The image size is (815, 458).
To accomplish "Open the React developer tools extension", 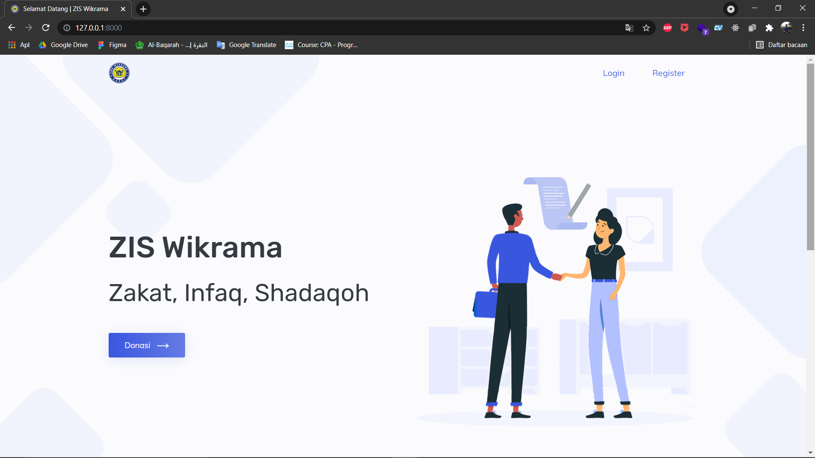I will (735, 28).
